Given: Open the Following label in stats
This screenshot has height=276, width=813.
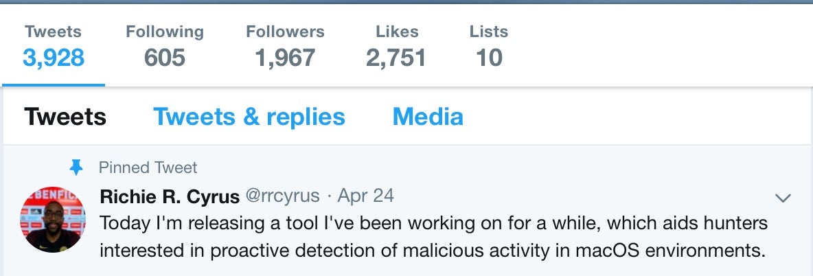Looking at the screenshot, I should (x=165, y=32).
